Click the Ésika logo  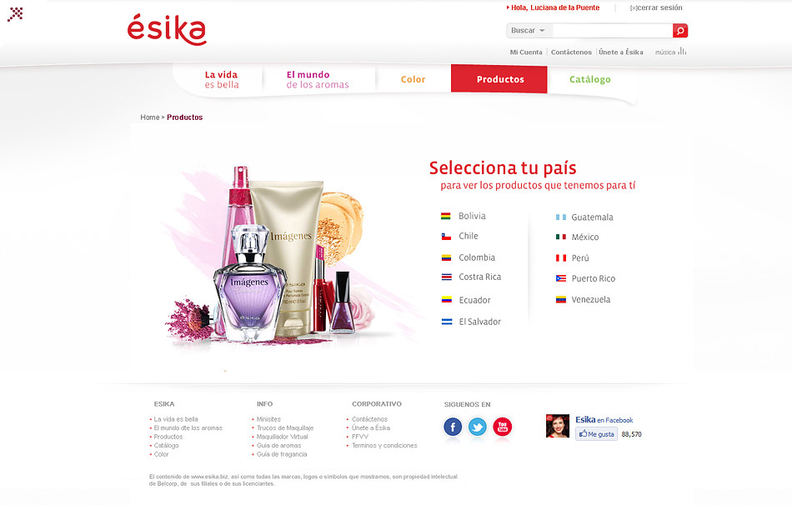pyautogui.click(x=167, y=30)
